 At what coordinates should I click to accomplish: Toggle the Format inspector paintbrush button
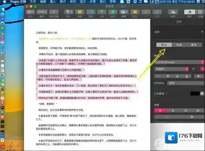[190, 12]
